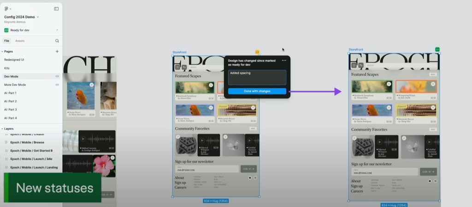Click the Sign Up button in middle Storefront
The height and width of the screenshot is (207, 472).
point(248,169)
